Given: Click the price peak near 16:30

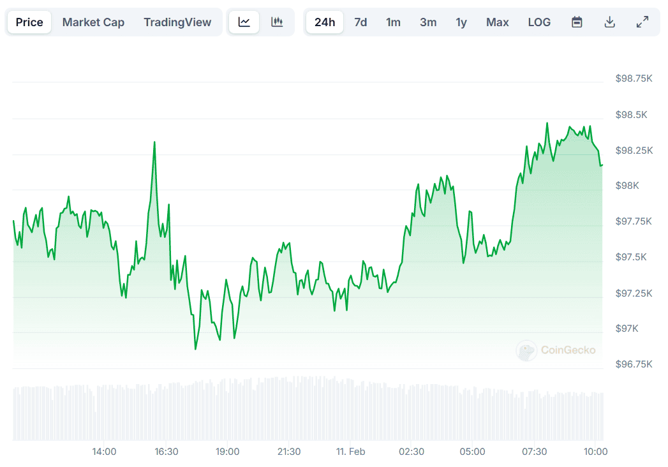Looking at the screenshot, I should point(154,143).
